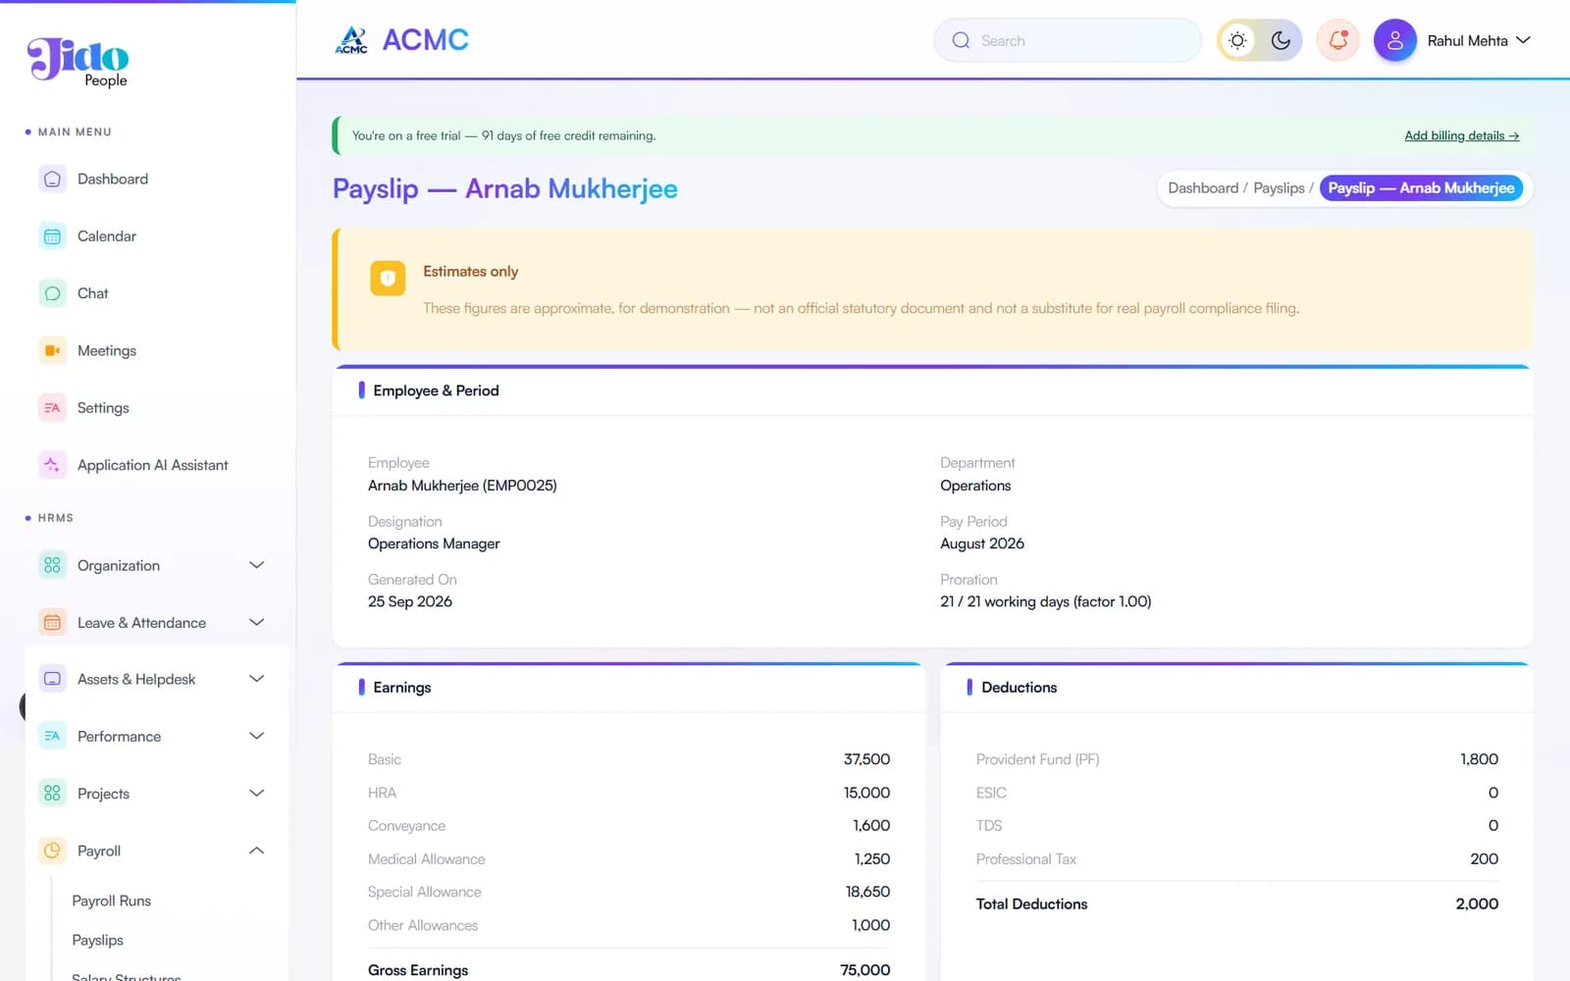Expand the Performance menu chevron
Viewport: 1570px width, 981px height.
[257, 737]
